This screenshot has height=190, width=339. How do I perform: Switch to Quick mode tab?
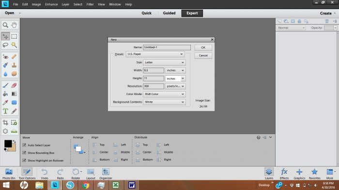click(146, 13)
